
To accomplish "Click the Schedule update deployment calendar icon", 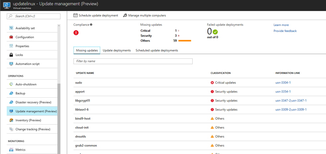I will (76, 15).
